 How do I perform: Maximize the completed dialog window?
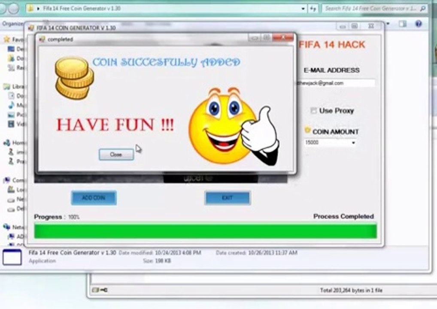click(x=266, y=38)
